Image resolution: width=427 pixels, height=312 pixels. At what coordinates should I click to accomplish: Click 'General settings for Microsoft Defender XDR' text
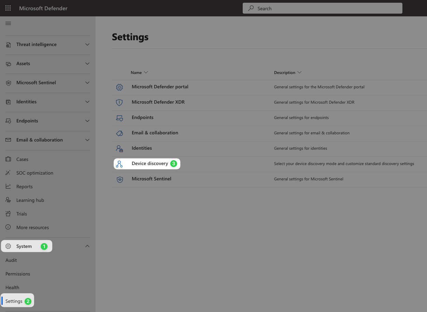(x=314, y=102)
